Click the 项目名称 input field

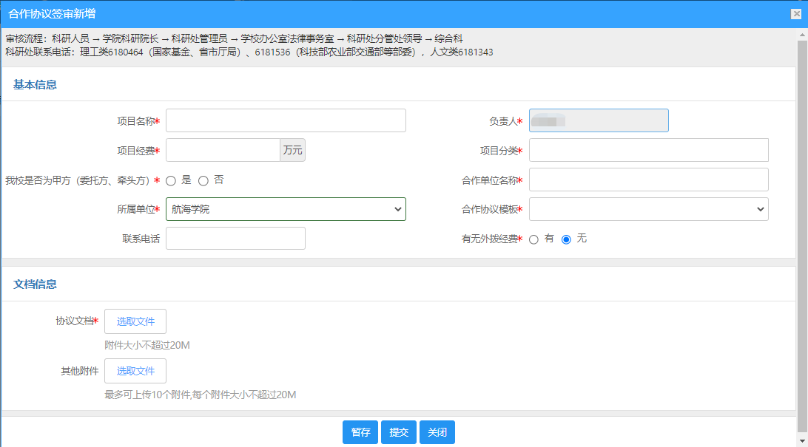tap(286, 120)
